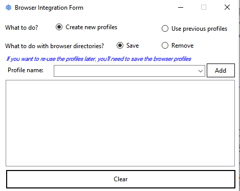240x191 pixels.
Task: Click the "What to do with browser directories?" label
Action: coord(55,46)
